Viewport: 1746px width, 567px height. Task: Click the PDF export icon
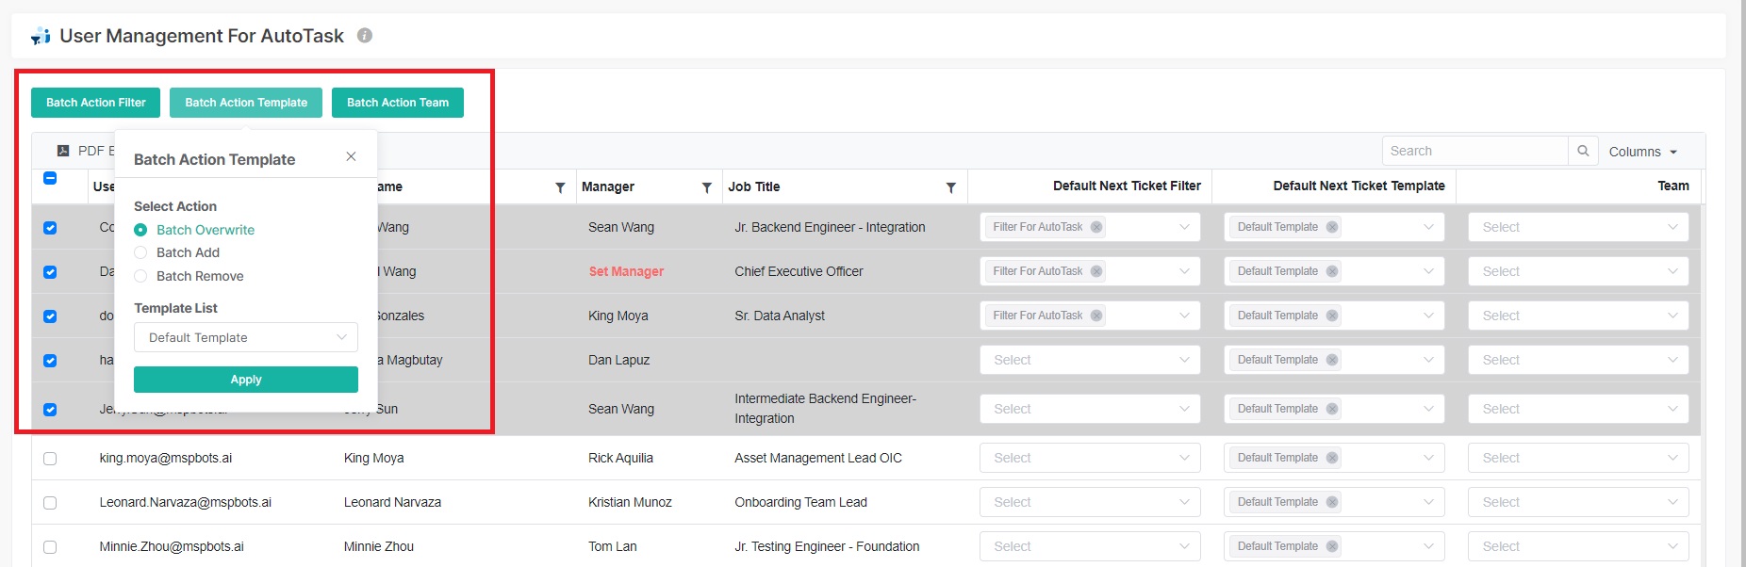[63, 151]
